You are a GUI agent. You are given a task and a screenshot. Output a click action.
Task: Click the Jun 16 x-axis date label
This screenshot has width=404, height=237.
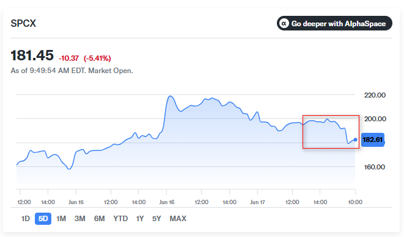point(167,202)
